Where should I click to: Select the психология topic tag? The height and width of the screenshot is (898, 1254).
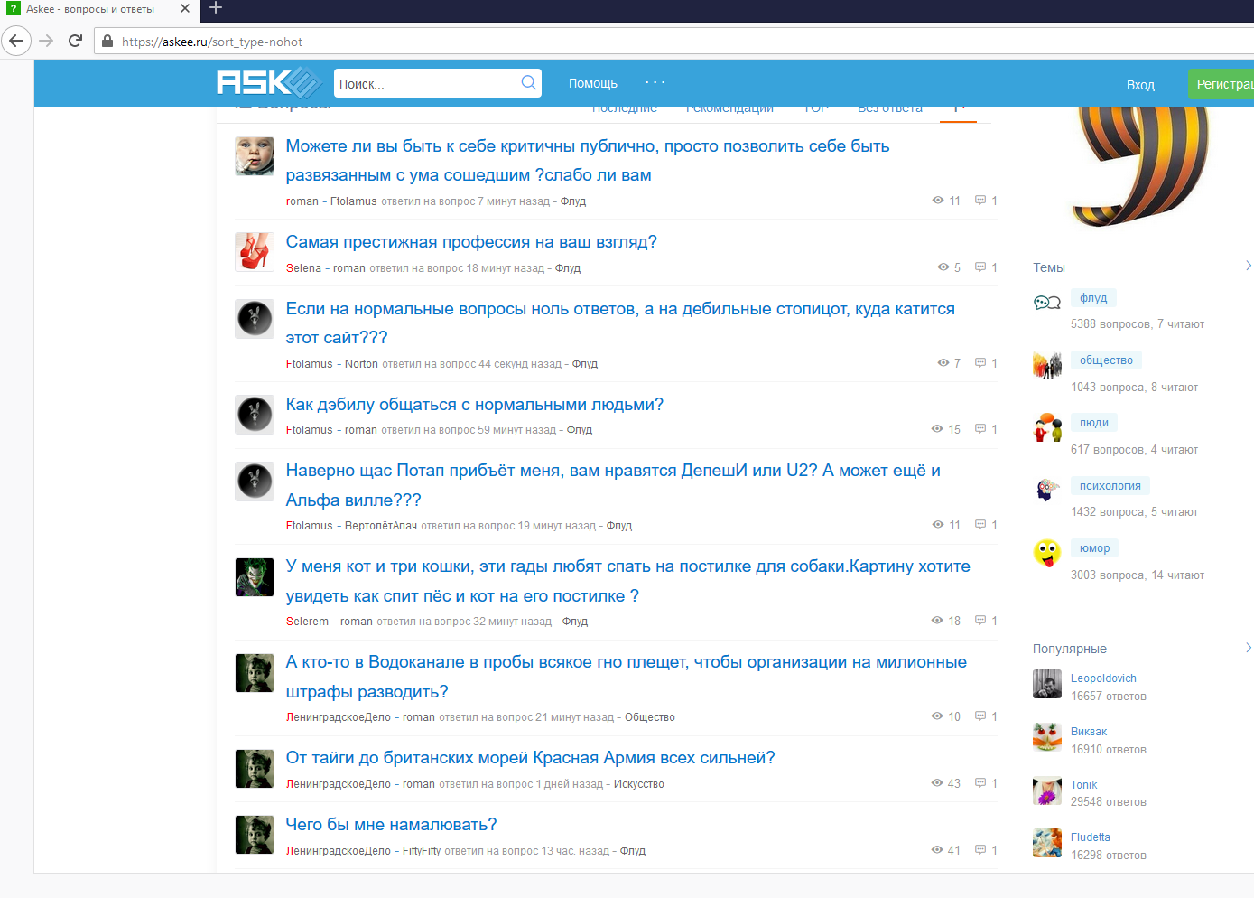pos(1110,486)
